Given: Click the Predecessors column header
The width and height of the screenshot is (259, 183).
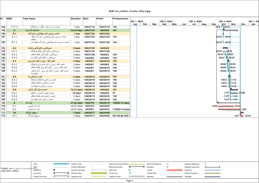Looking at the screenshot, I should 121,18.
